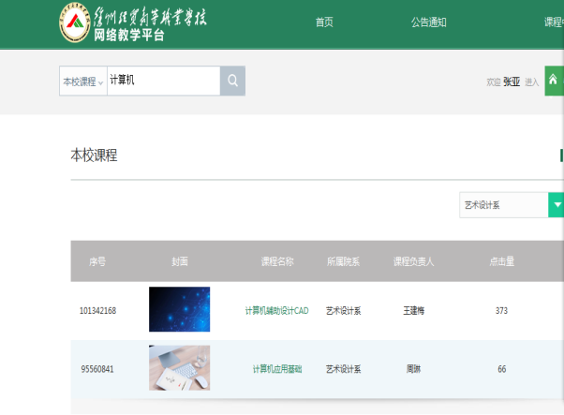Screen dimensions: 564x415
Task: Expand the 艺术设计系 department dropdown arrow
Action: point(557,205)
